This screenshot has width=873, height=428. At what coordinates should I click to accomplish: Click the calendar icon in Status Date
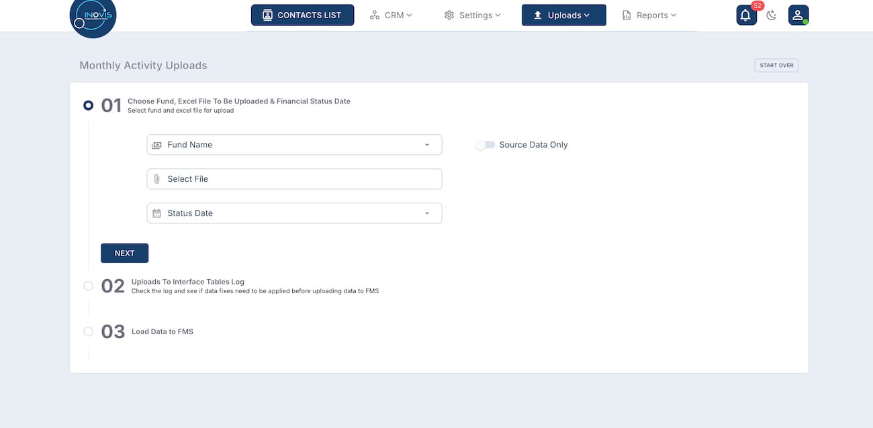coord(156,213)
